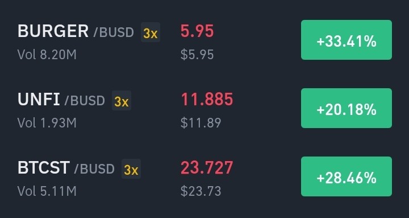Click the 3x badge next to UNFI/BUSD

122,100
